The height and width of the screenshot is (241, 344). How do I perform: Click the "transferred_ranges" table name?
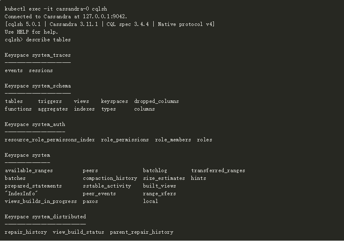click(x=218, y=171)
